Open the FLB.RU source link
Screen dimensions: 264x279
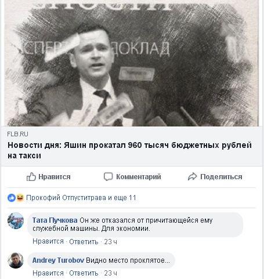[17, 134]
